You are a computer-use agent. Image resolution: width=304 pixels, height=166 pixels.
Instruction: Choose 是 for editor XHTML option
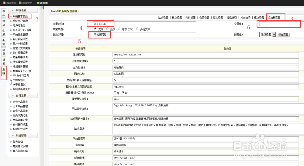(x=115, y=92)
